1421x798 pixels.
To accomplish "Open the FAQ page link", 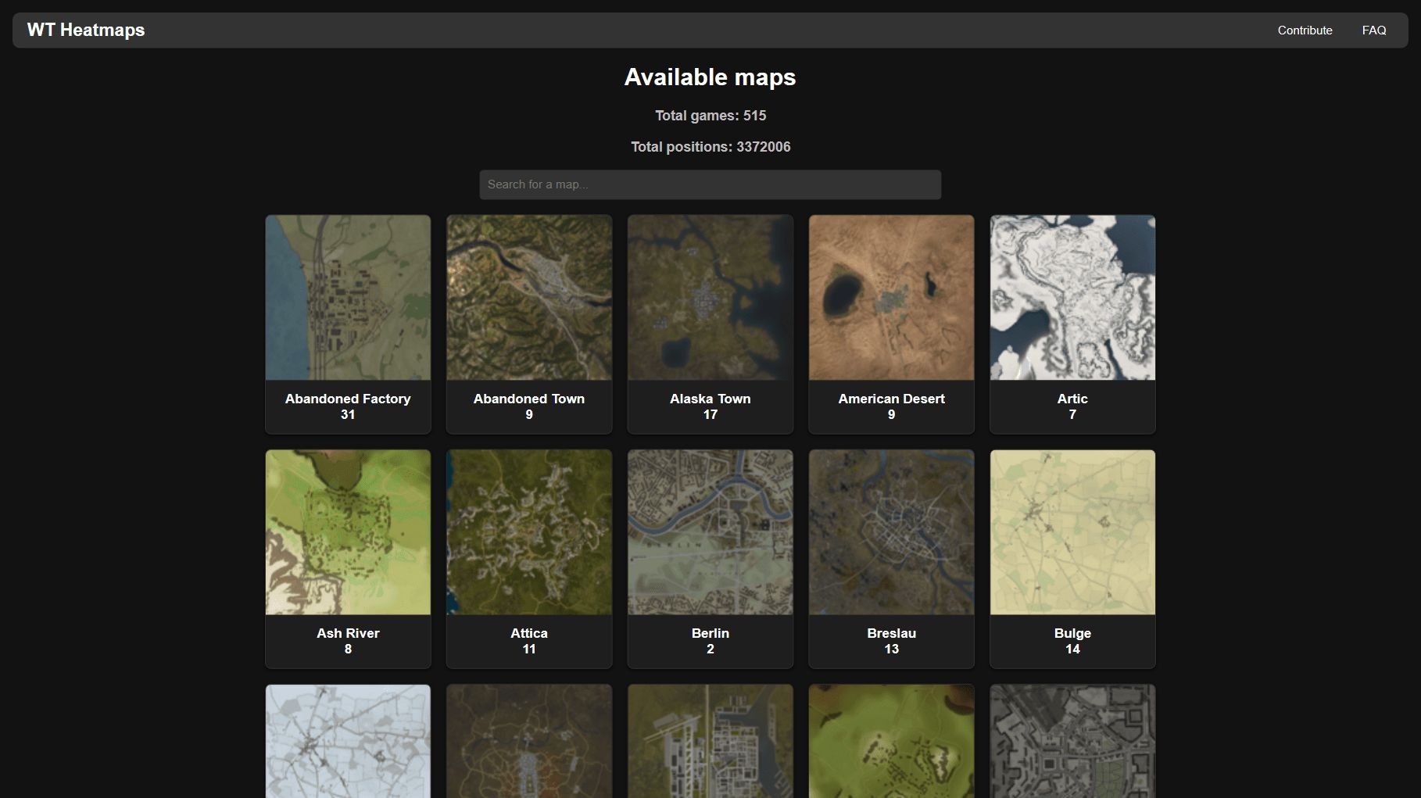I will tap(1373, 30).
